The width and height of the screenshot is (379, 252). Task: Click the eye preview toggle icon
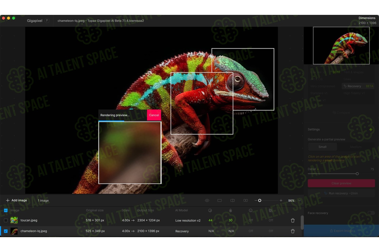click(x=207, y=200)
